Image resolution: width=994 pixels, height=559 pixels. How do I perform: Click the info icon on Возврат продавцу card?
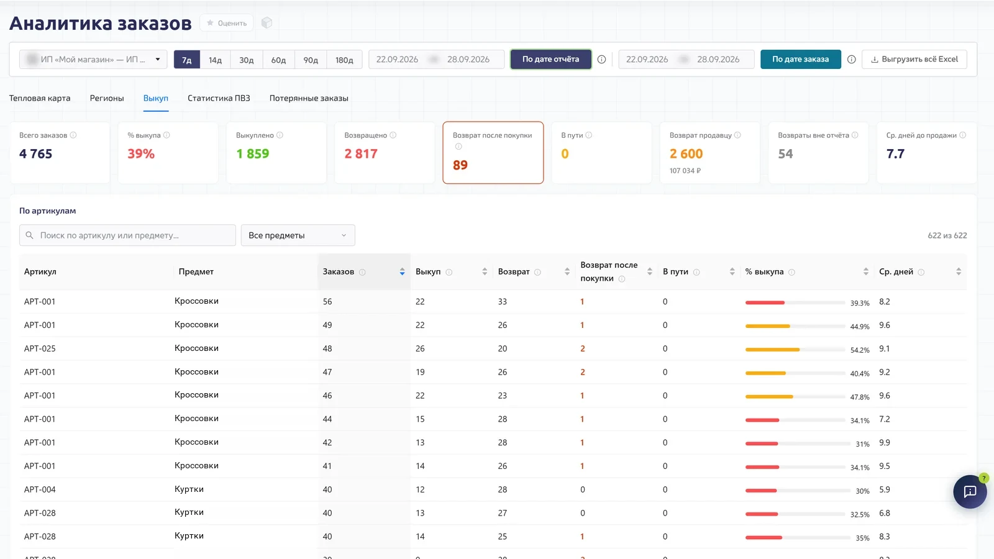click(737, 135)
